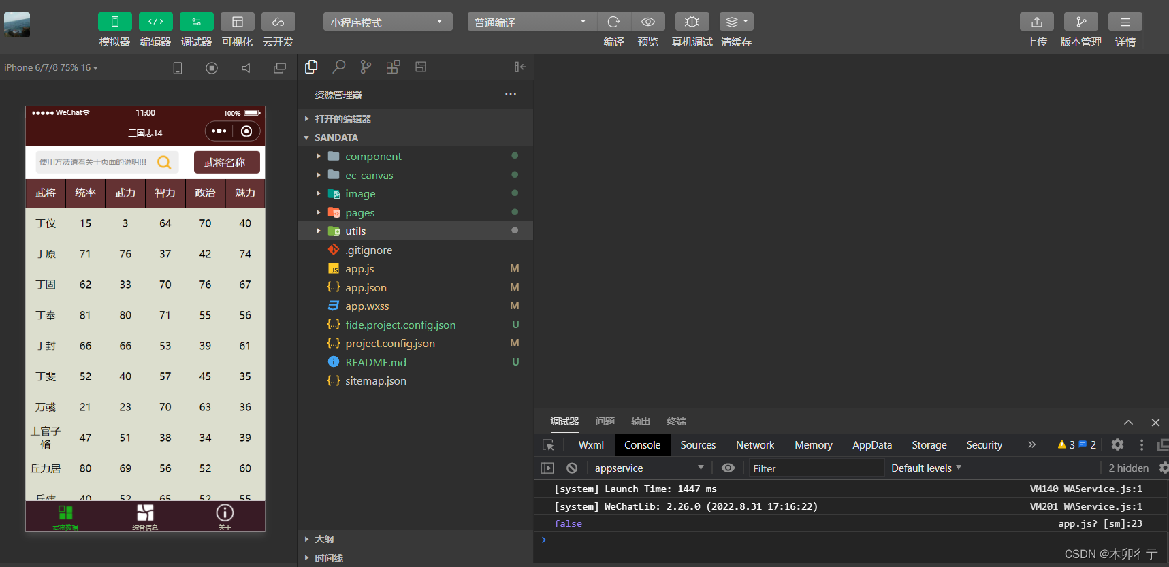Viewport: 1169px width, 567px height.
Task: Open the search icon in sidebar
Action: 338,67
